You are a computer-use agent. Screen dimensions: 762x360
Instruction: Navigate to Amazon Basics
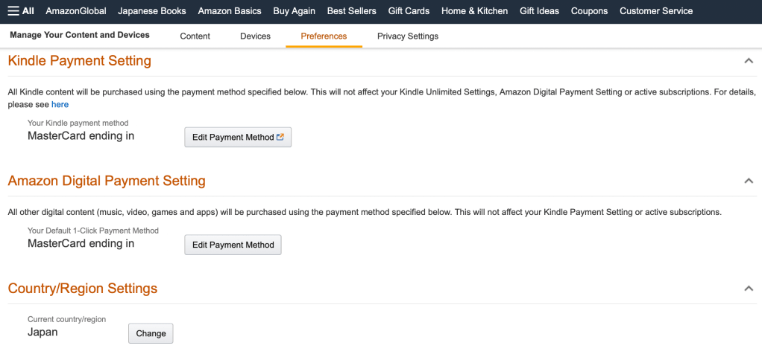click(230, 11)
